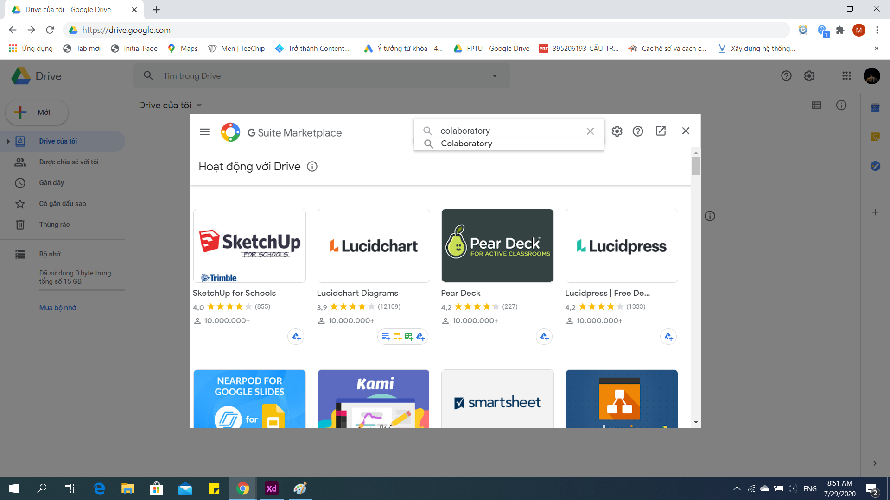Click Drive install icon under Lucidpress
890x500 pixels.
(x=668, y=337)
